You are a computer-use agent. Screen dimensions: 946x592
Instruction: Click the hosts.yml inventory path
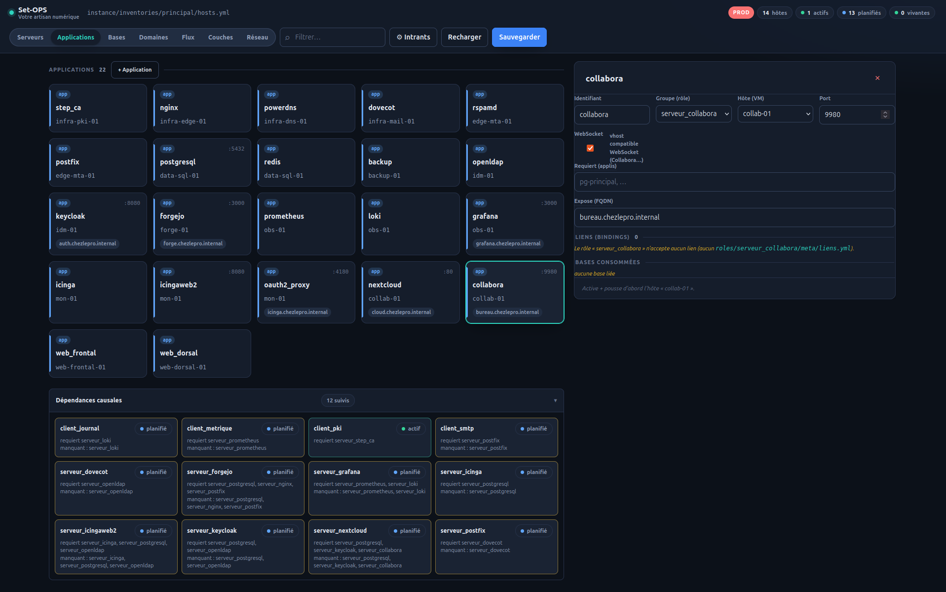[x=158, y=13]
